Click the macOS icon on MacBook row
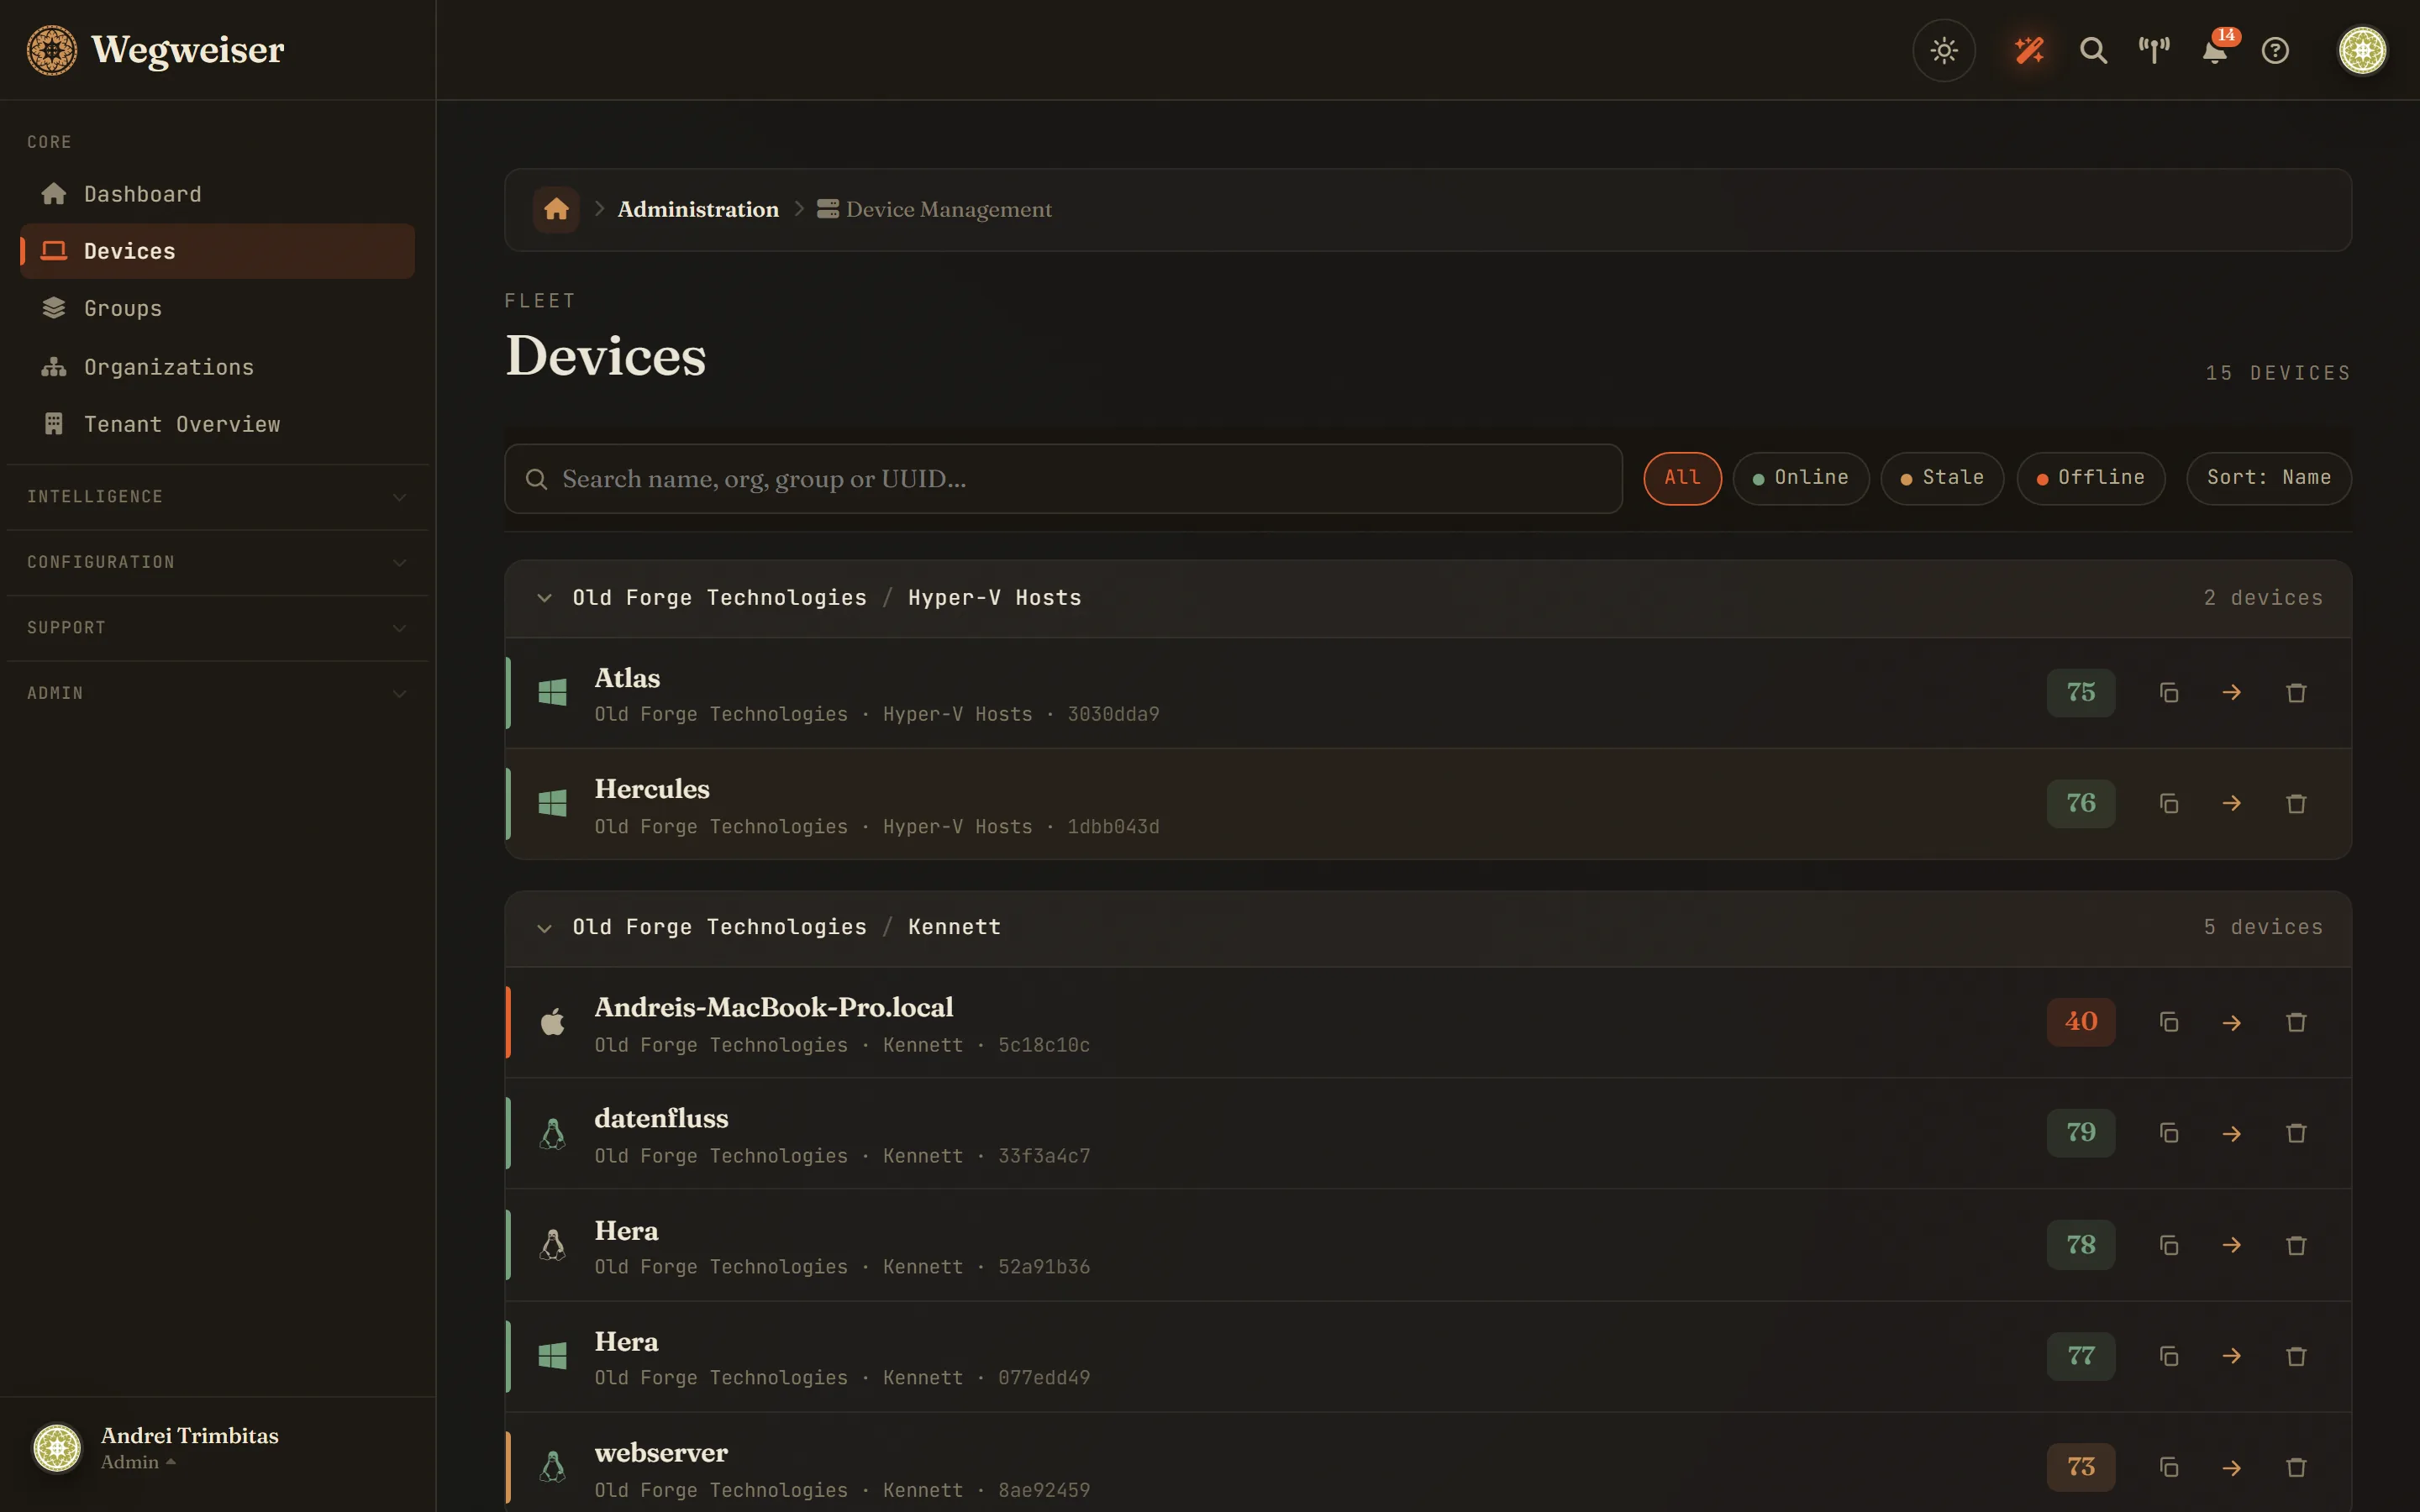The height and width of the screenshot is (1512, 2420). (x=552, y=1022)
